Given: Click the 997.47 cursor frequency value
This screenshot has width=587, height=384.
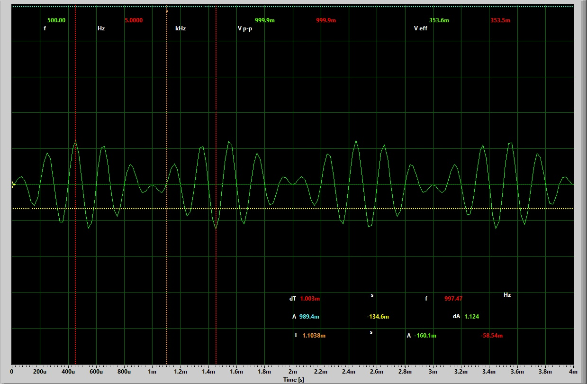Looking at the screenshot, I should (453, 299).
